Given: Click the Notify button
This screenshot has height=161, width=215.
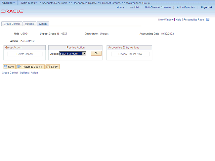Looking at the screenshot, I should 53,67.
